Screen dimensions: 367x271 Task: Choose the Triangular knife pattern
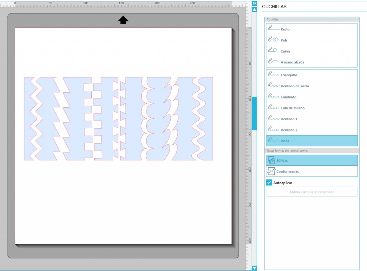click(x=274, y=75)
